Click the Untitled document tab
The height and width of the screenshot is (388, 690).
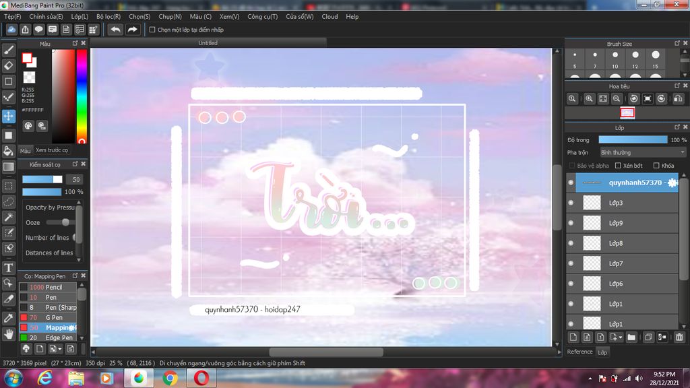click(x=208, y=43)
